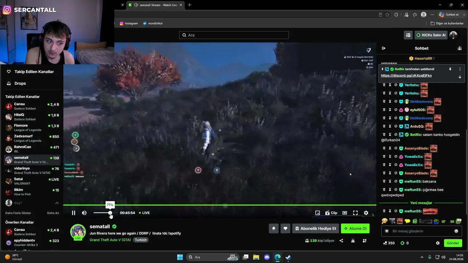Toggle theater mode in the player
The image size is (468, 263).
pyautogui.click(x=344, y=213)
